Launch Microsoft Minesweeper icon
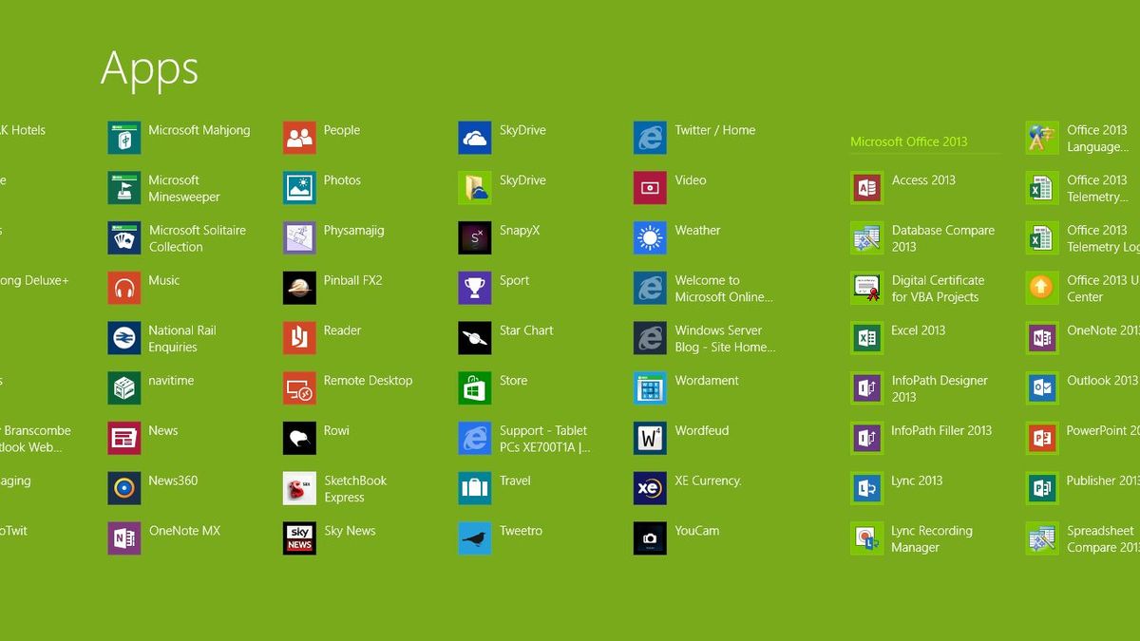The image size is (1140, 641). click(x=124, y=188)
